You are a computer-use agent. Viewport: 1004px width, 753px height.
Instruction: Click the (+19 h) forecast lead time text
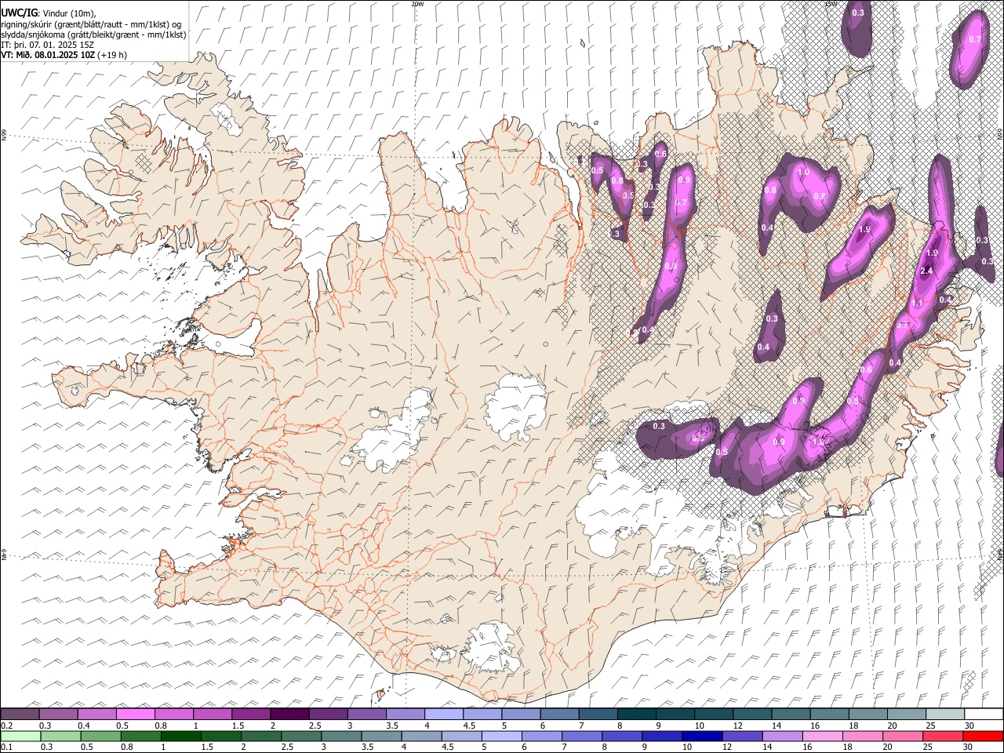112,55
